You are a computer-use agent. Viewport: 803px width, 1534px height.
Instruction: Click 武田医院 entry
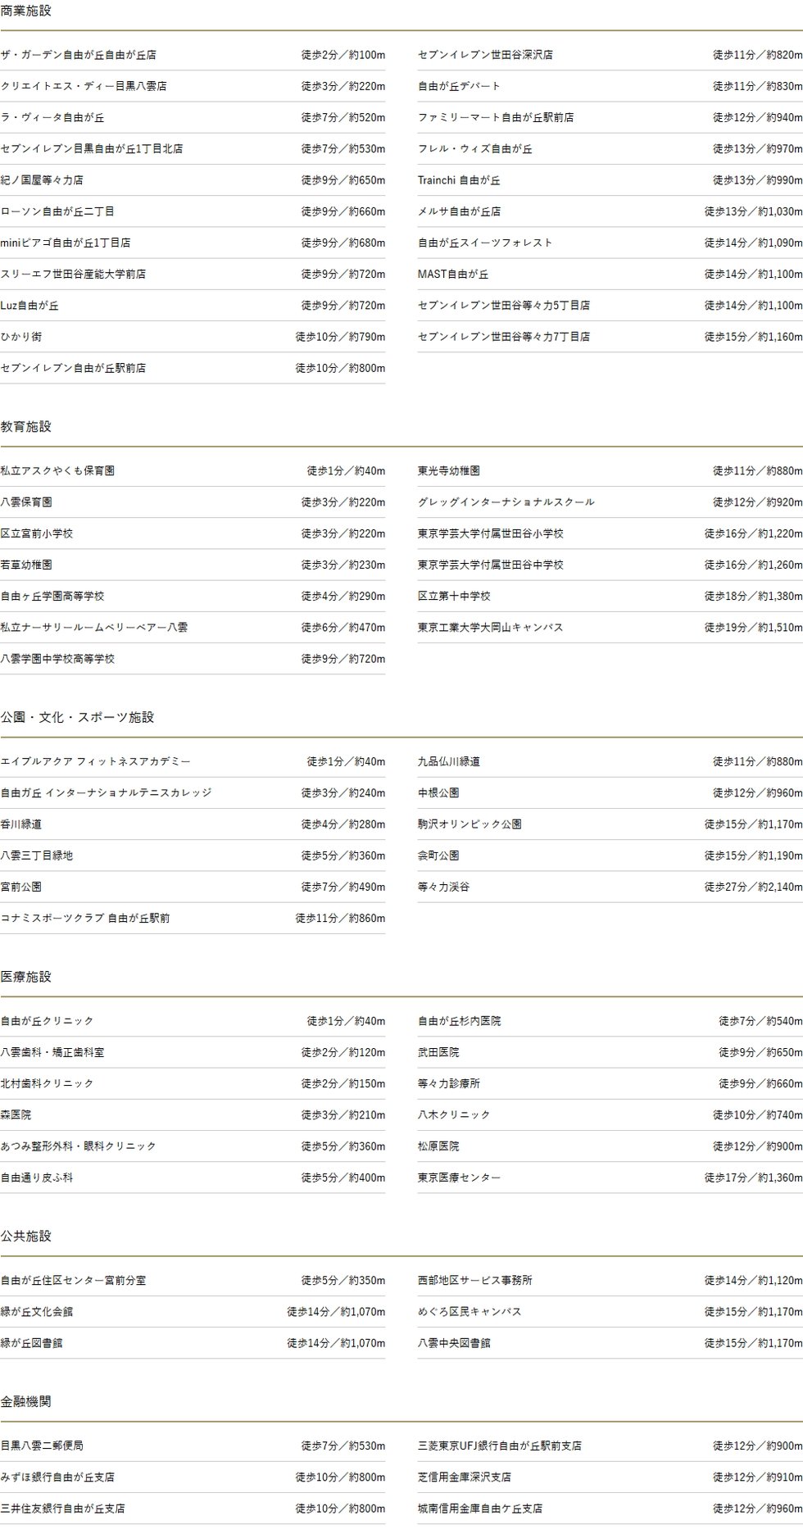click(610, 1052)
